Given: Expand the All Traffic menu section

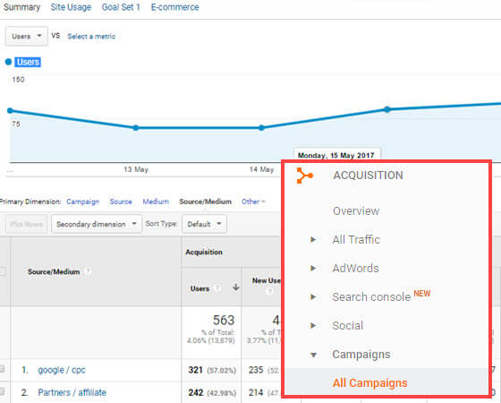Looking at the screenshot, I should [x=313, y=239].
